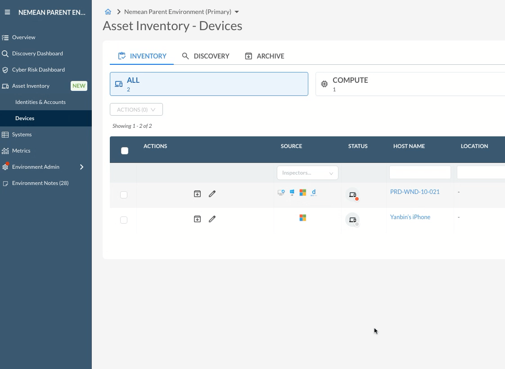Switch to the DISCOVERY tab
505x369 pixels.
tap(206, 56)
